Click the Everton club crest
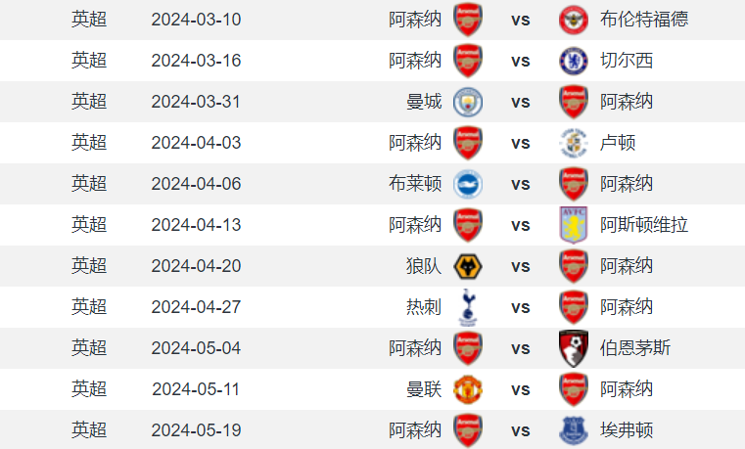 point(573,430)
